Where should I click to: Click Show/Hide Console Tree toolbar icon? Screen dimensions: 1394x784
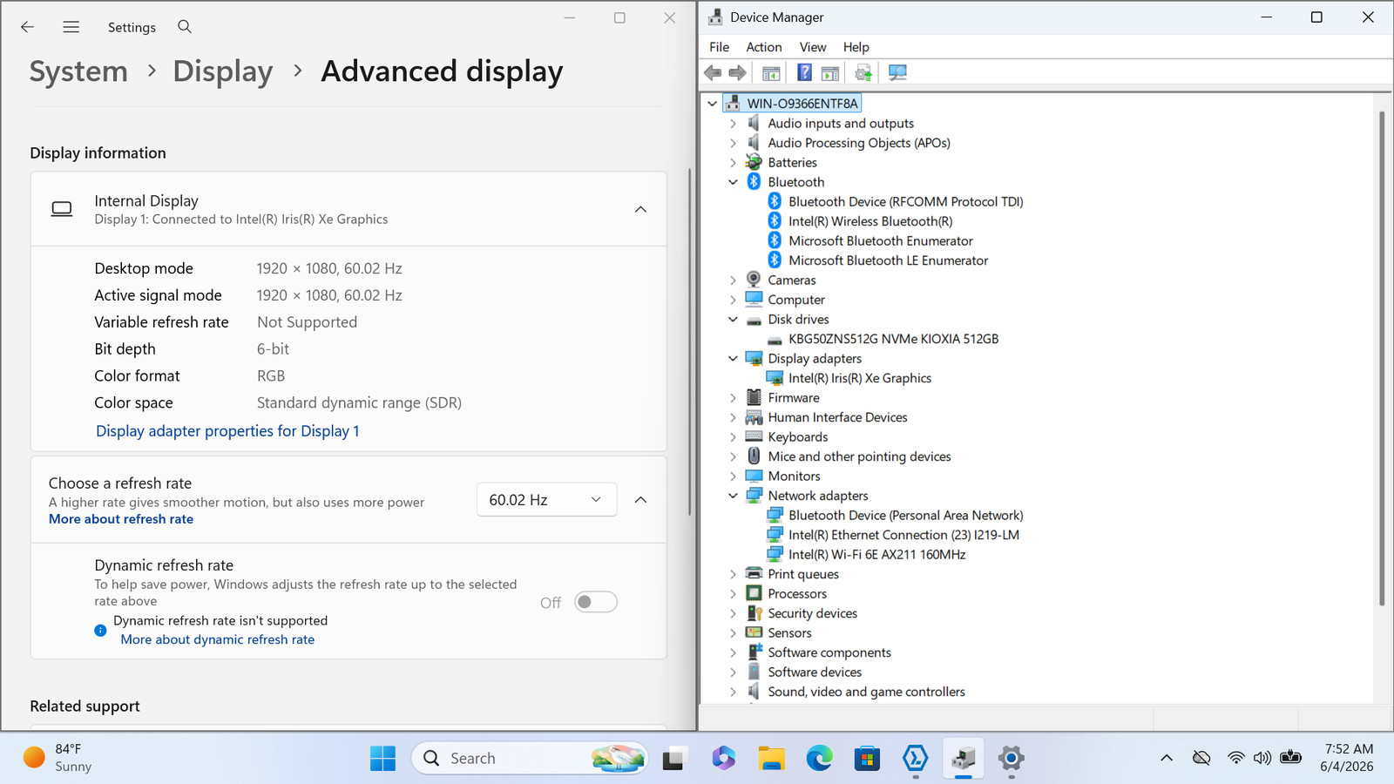coord(771,73)
